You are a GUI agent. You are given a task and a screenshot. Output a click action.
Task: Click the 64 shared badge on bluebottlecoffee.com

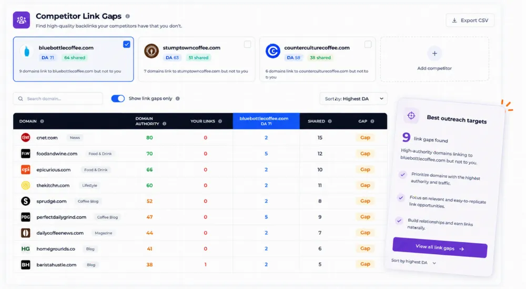[x=75, y=58]
